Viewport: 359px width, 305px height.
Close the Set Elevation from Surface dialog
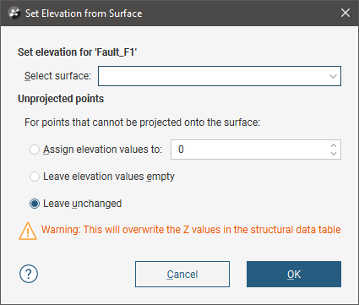345,13
